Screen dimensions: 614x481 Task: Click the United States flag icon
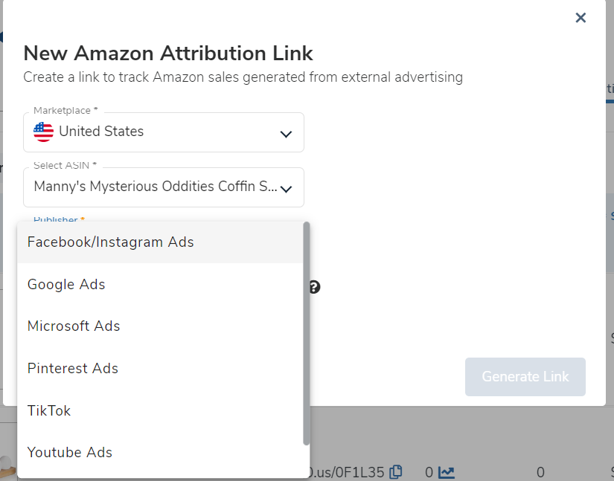pos(44,132)
